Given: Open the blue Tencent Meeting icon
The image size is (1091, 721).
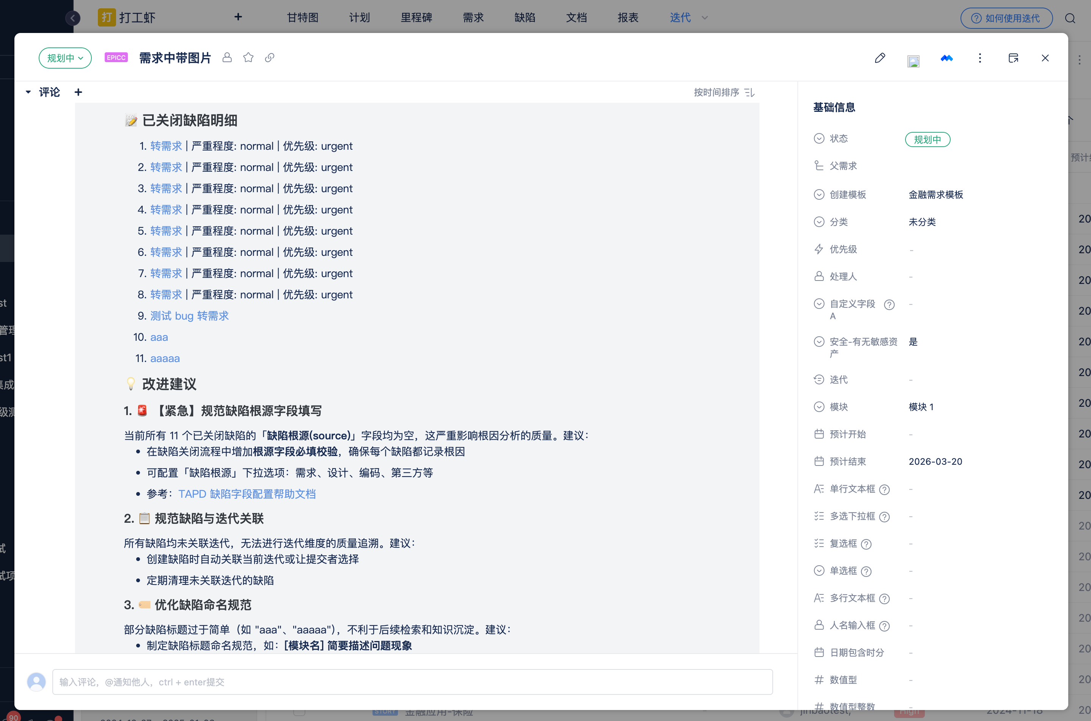Looking at the screenshot, I should tap(946, 58).
